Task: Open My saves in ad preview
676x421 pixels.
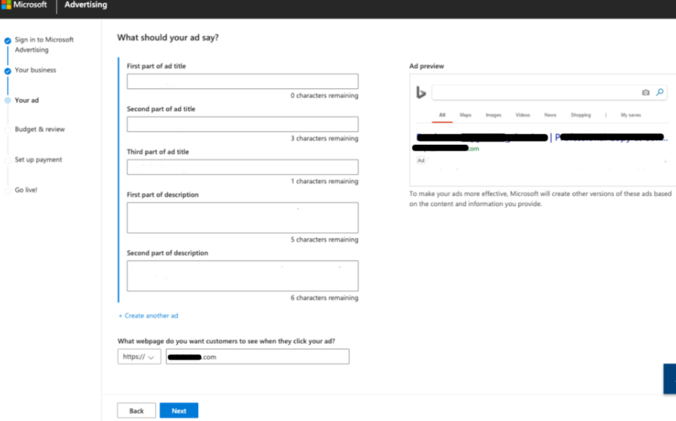Action: click(x=630, y=115)
